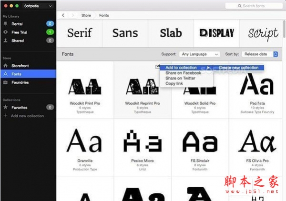The width and height of the screenshot is (286, 201).
Task: Select Create new collection submenu item
Action: pos(238,68)
